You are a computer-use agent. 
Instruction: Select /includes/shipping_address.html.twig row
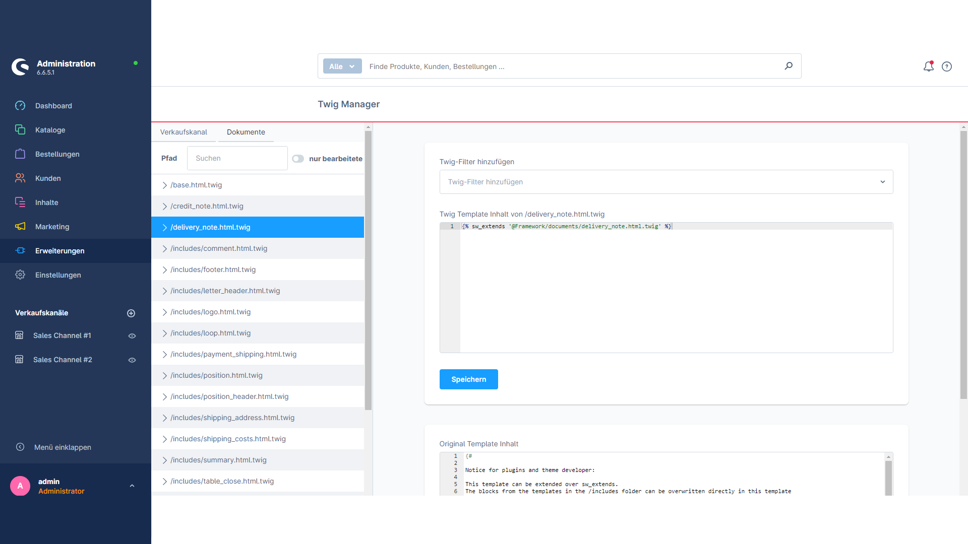point(258,418)
